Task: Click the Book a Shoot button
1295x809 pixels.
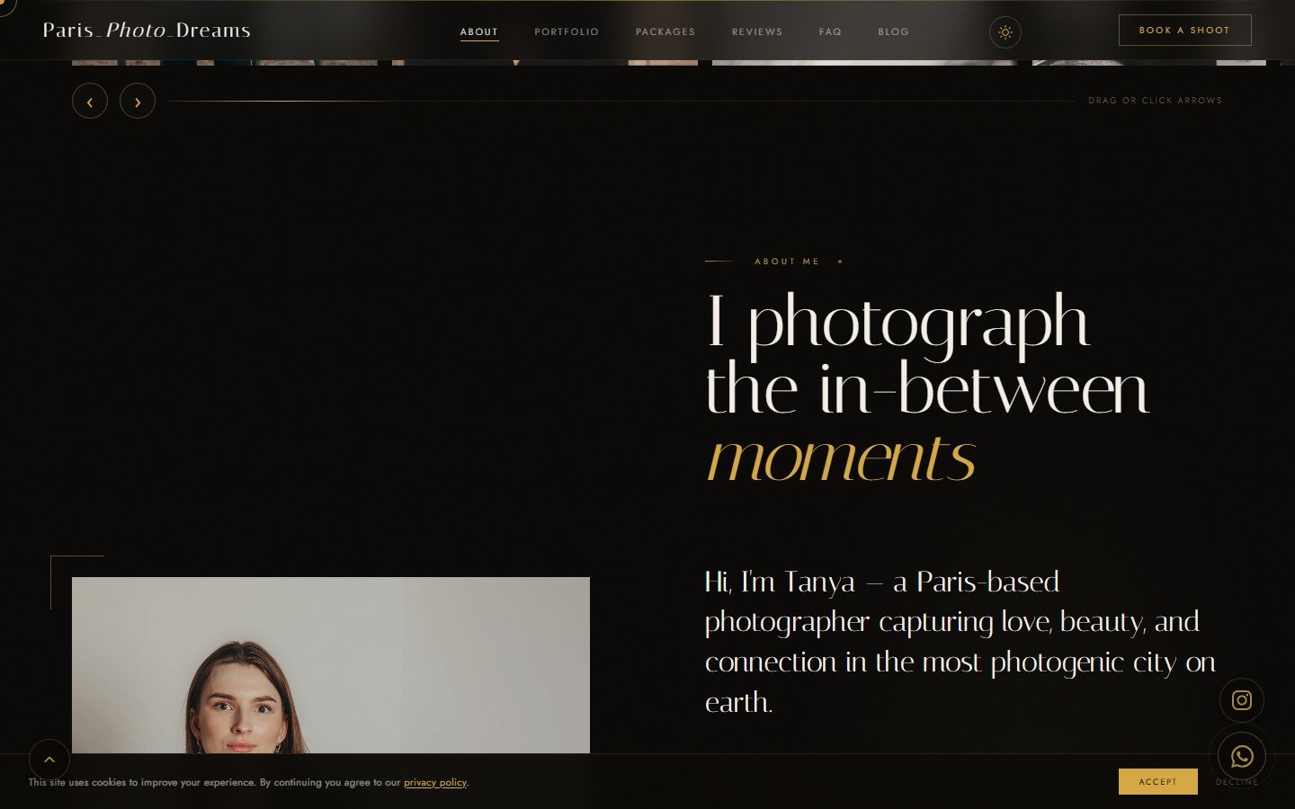Action: (x=1184, y=30)
